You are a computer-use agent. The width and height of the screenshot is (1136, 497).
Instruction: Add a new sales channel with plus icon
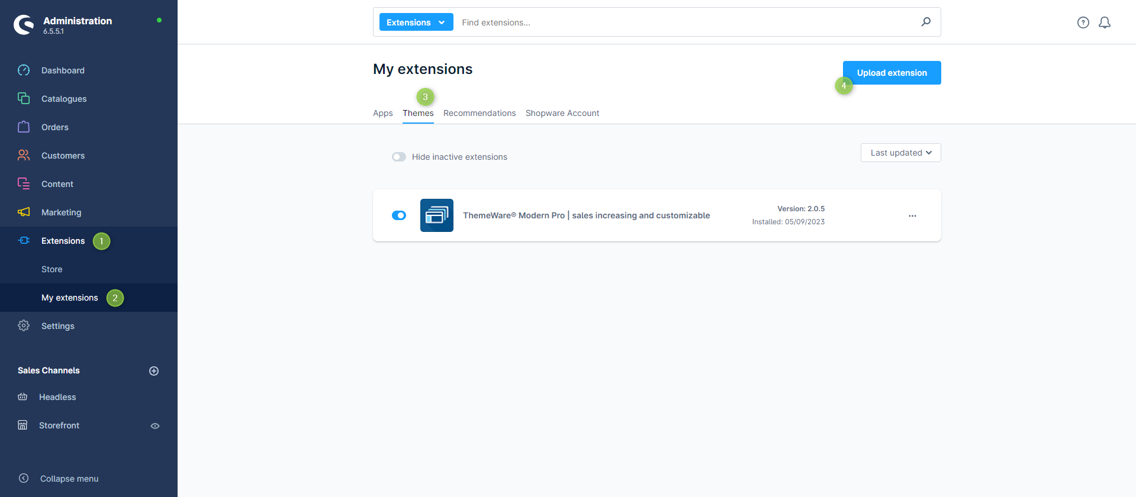tap(154, 371)
